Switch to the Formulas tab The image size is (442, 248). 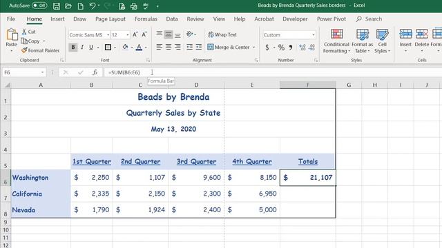coord(146,19)
